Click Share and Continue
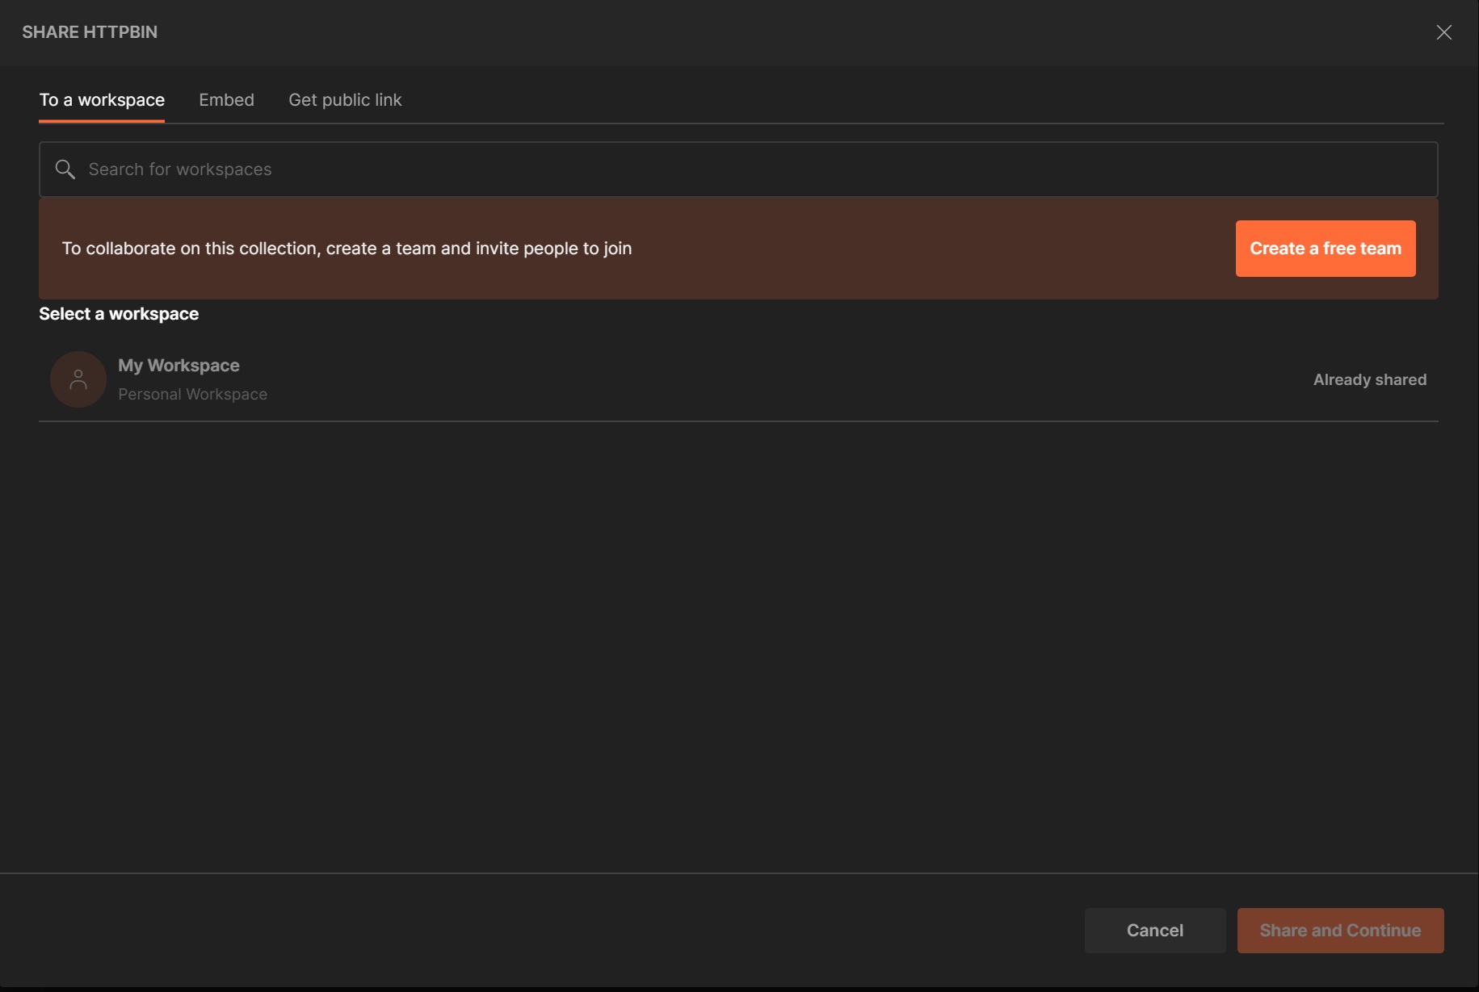Image resolution: width=1479 pixels, height=992 pixels. pos(1340,931)
